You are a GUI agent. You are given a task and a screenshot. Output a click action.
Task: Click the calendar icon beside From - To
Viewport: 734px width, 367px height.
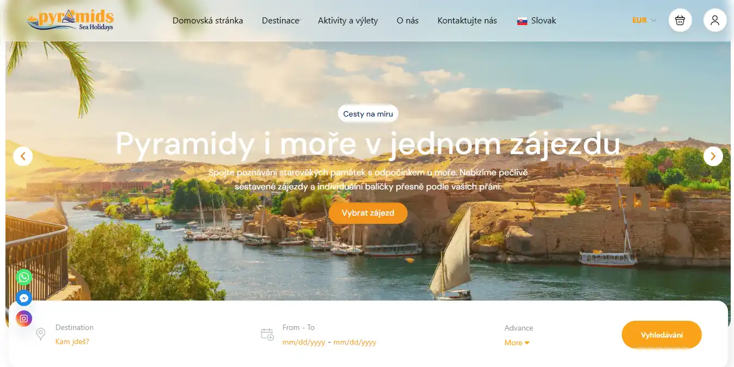pos(267,334)
